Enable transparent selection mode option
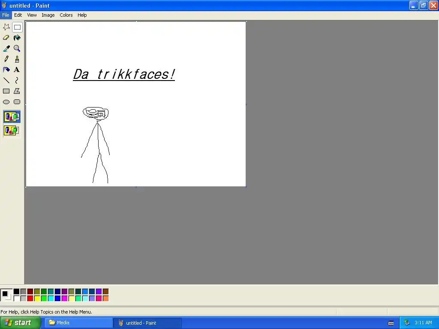439x329 pixels. coord(12,130)
